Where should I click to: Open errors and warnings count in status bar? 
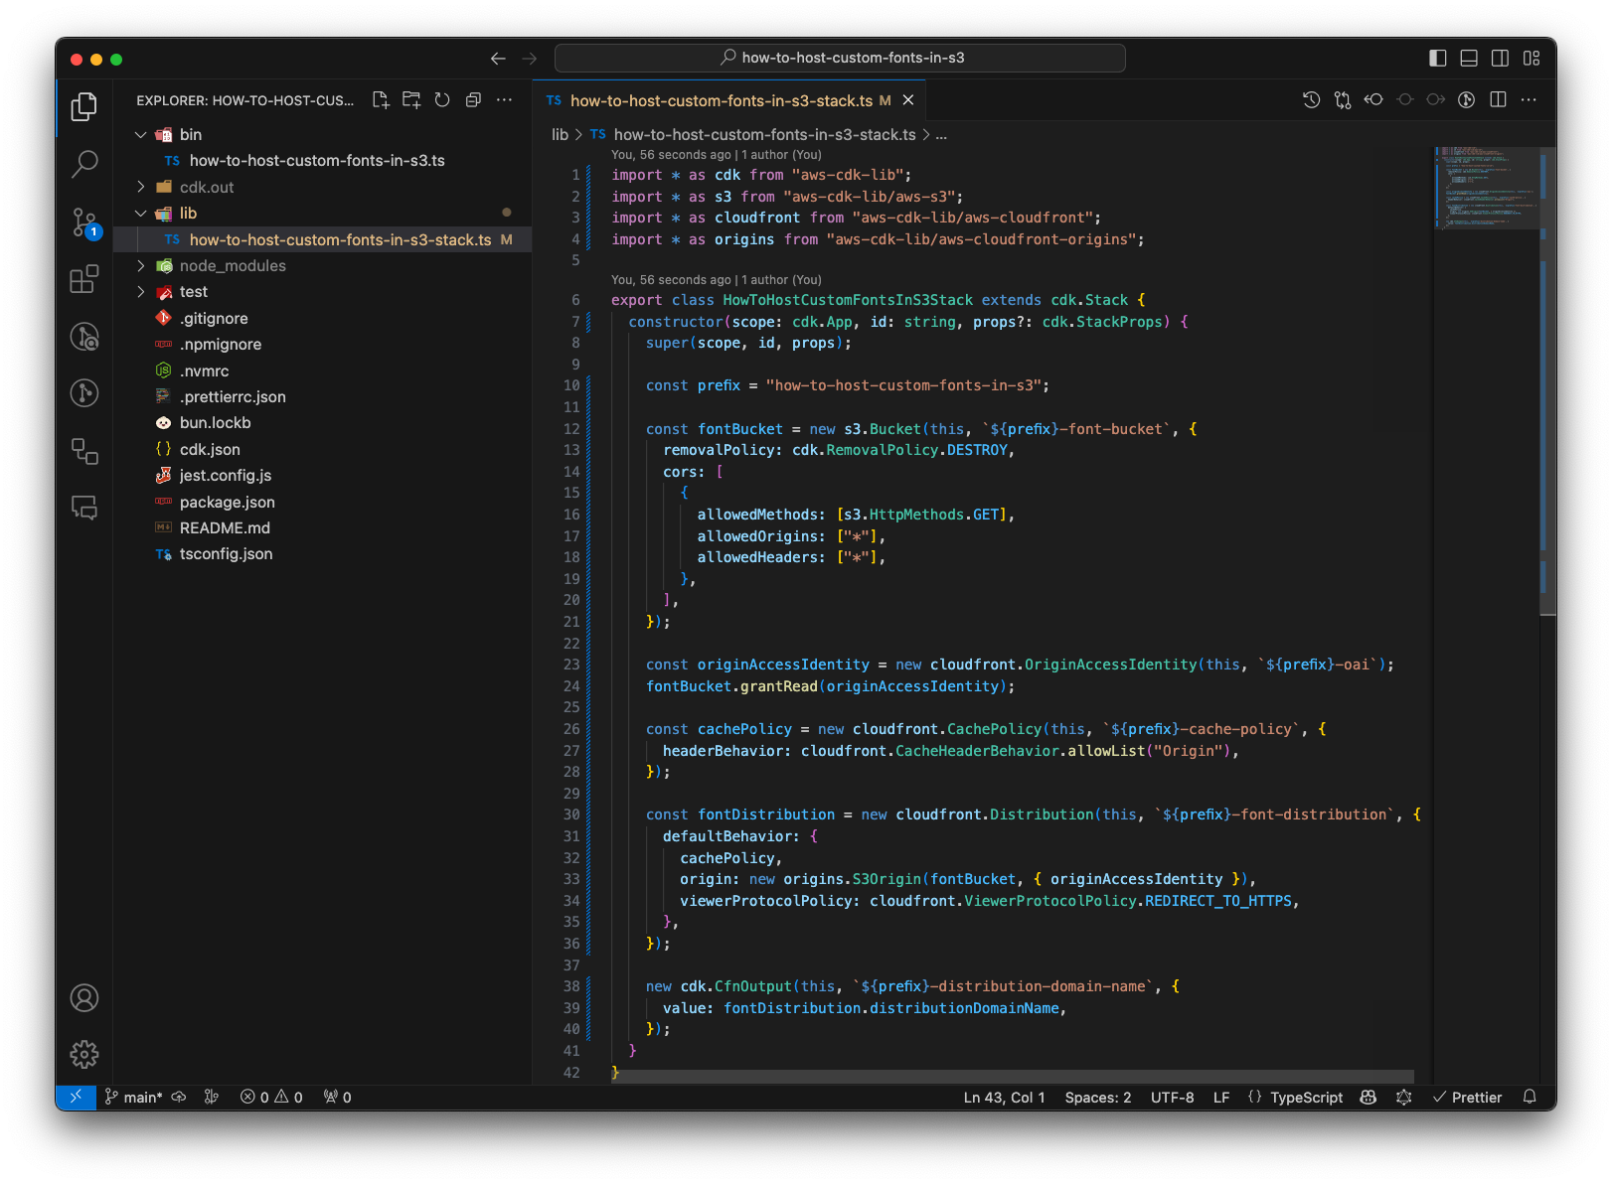[271, 1097]
